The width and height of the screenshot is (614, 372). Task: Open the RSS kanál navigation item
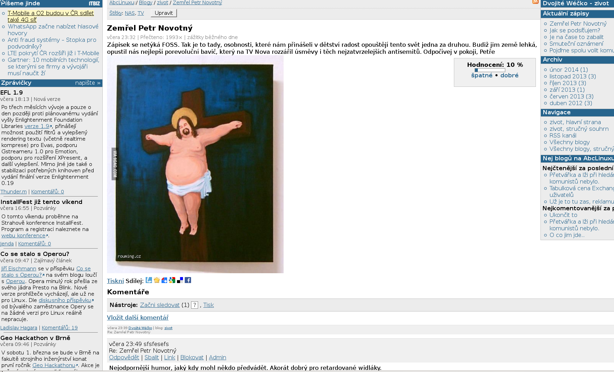[563, 135]
